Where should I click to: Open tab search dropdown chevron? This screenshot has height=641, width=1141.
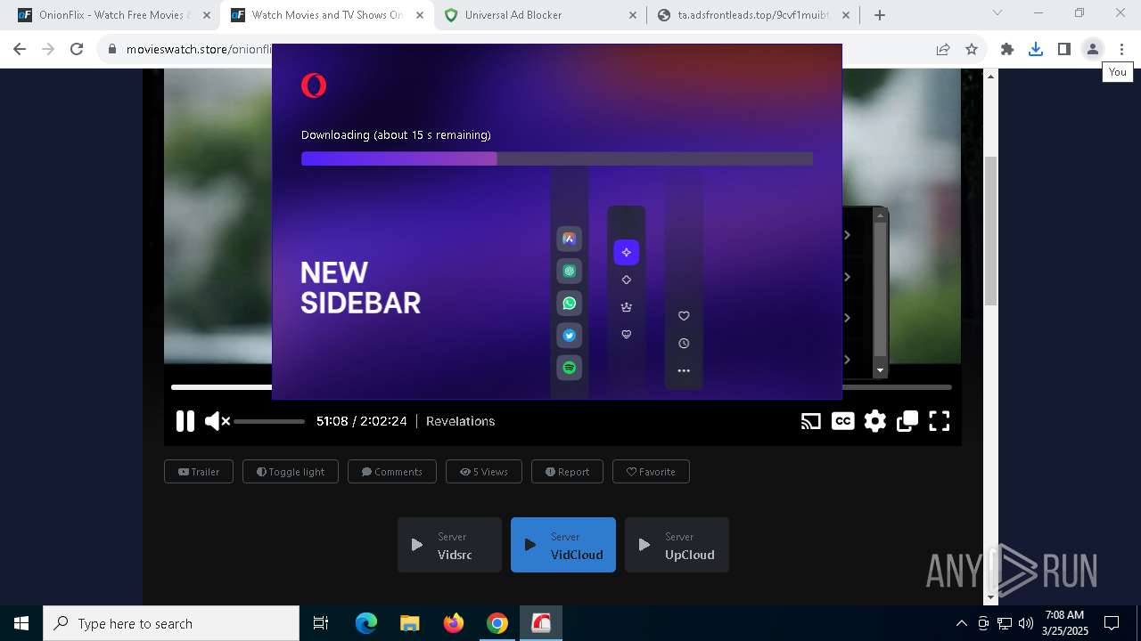997,13
